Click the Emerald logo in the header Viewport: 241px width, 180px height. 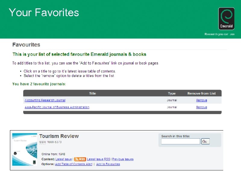pyautogui.click(x=227, y=19)
